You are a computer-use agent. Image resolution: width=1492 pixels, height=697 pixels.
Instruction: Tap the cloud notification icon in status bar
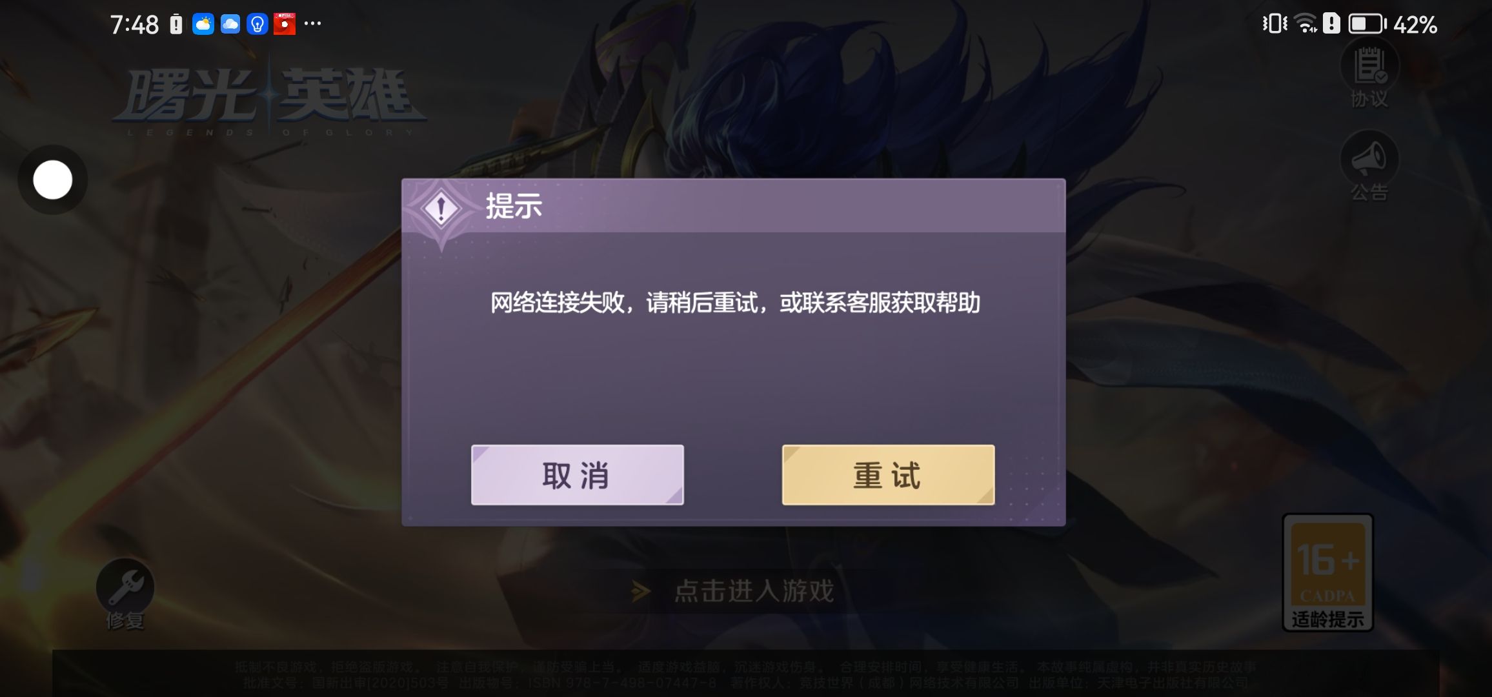230,25
